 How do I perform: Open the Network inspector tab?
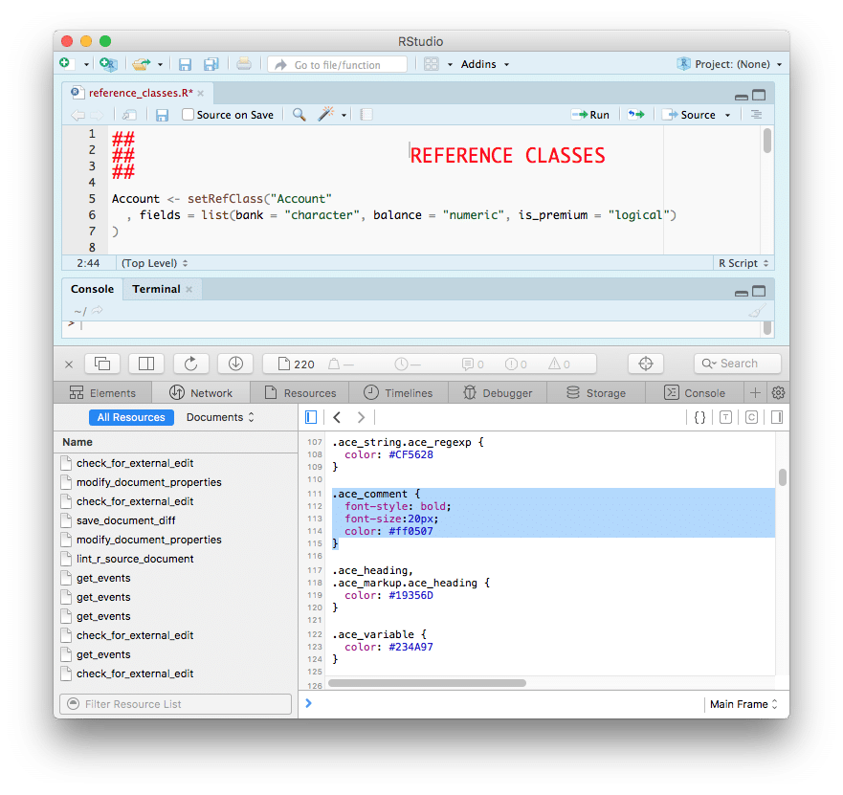point(201,393)
